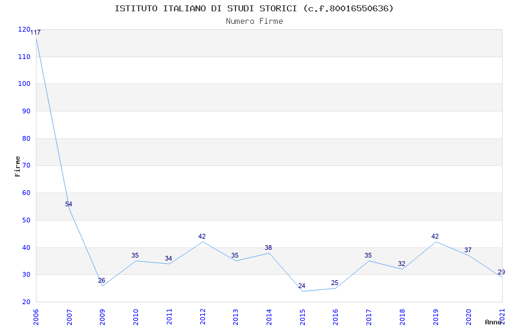Click the y-axis value 120

24,29
